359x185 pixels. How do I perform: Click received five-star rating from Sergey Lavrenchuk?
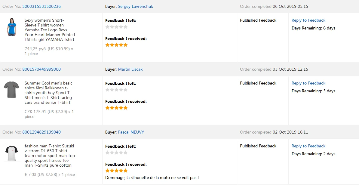click(x=116, y=45)
